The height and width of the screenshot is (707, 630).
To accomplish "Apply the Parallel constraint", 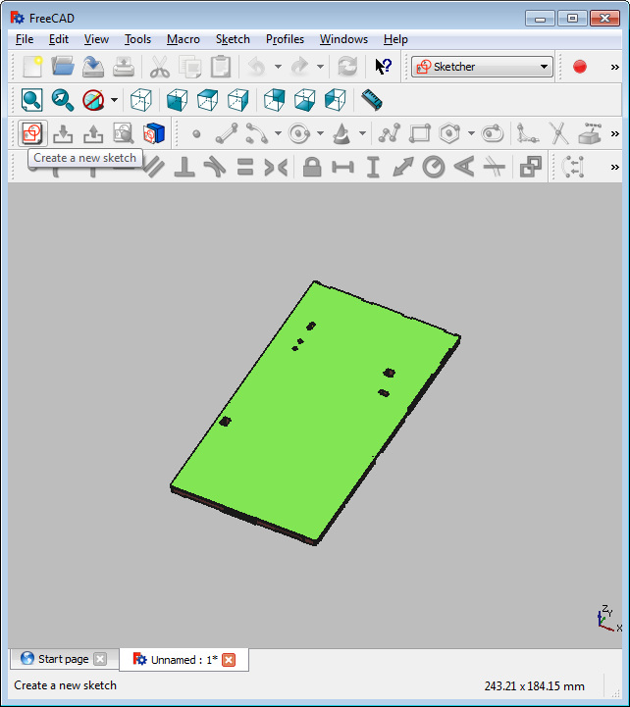I will (x=154, y=168).
